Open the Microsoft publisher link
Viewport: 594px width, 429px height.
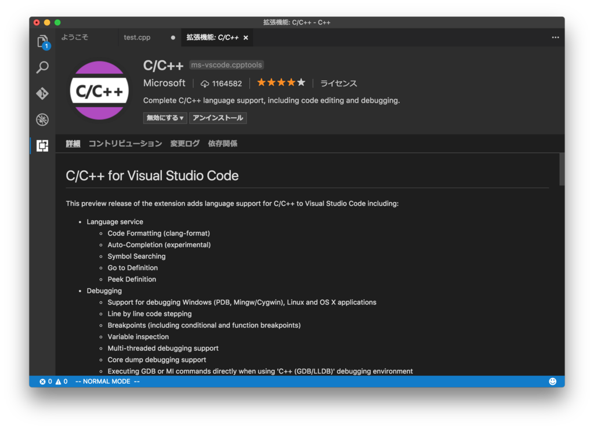click(x=164, y=83)
